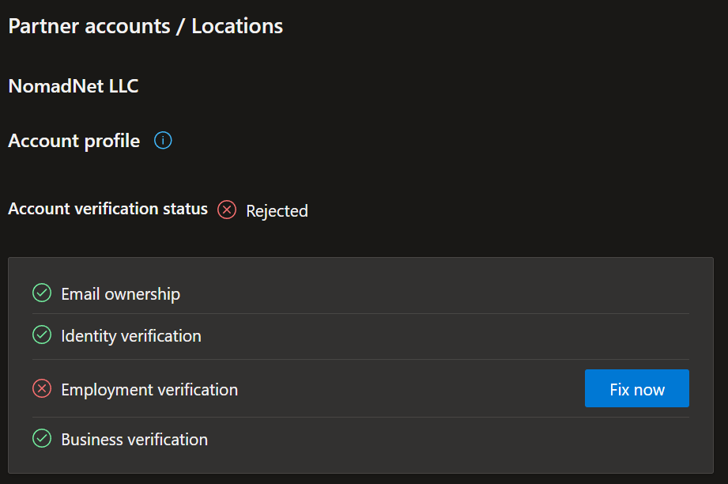The height and width of the screenshot is (484, 728).
Task: Click the NomadNet LLC company name
Action: [x=74, y=86]
